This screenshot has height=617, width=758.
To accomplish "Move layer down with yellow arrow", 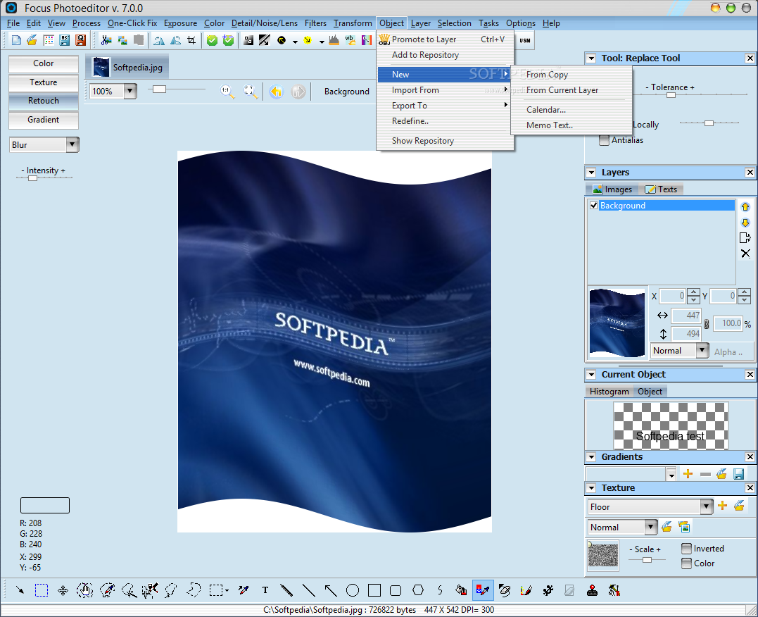I will click(745, 222).
